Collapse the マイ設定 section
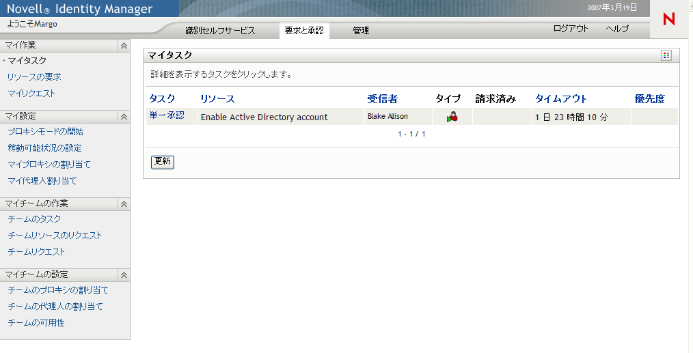 tap(124, 117)
